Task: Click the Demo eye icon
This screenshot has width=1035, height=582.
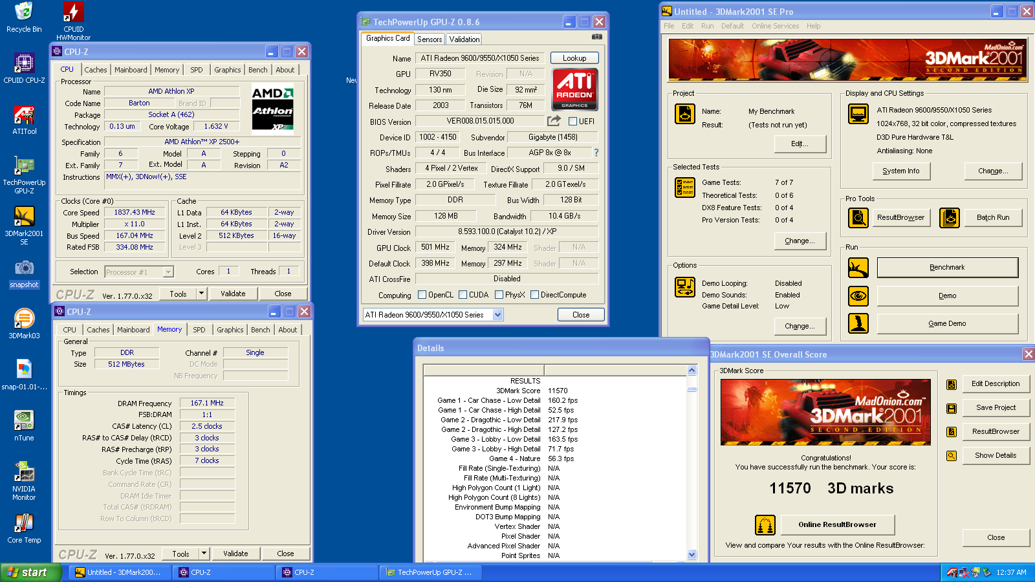Action: point(858,296)
